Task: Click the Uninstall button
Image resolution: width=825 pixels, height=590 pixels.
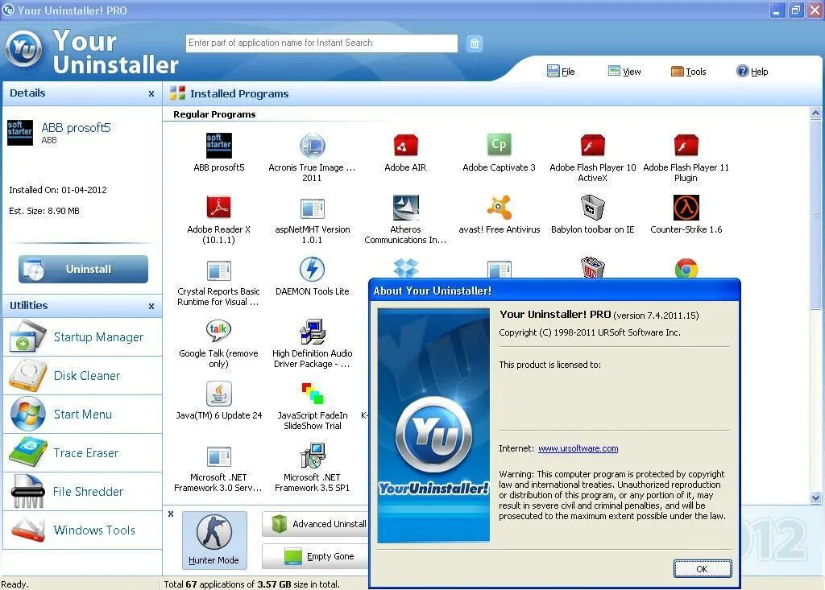Action: (x=83, y=269)
